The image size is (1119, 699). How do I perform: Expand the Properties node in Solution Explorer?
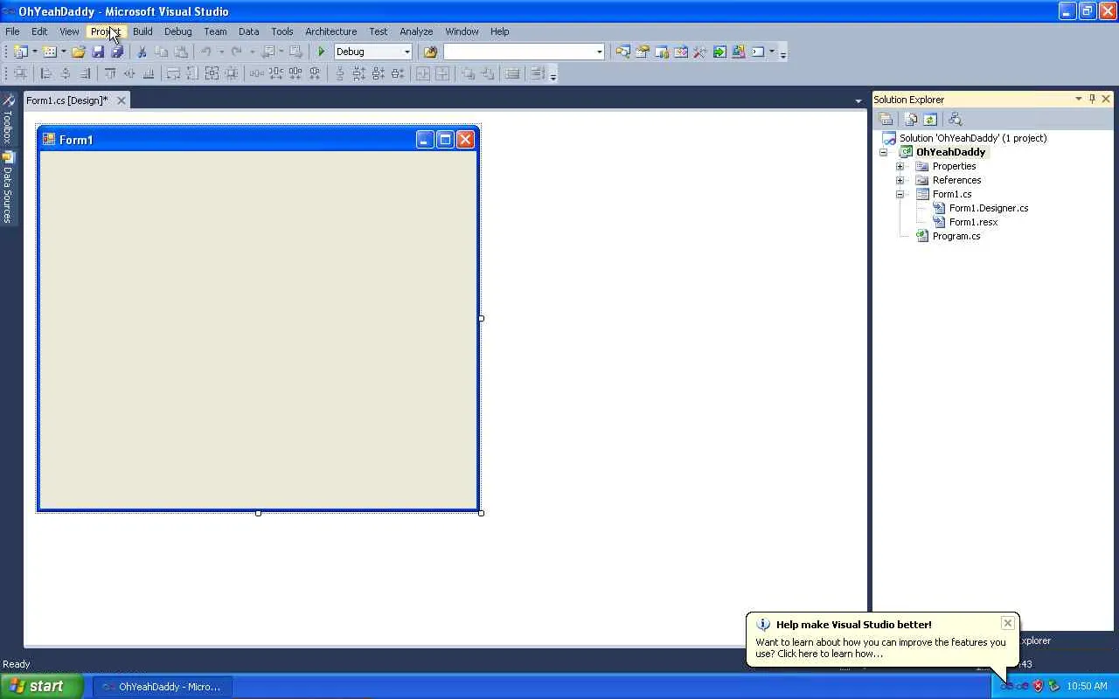click(900, 166)
